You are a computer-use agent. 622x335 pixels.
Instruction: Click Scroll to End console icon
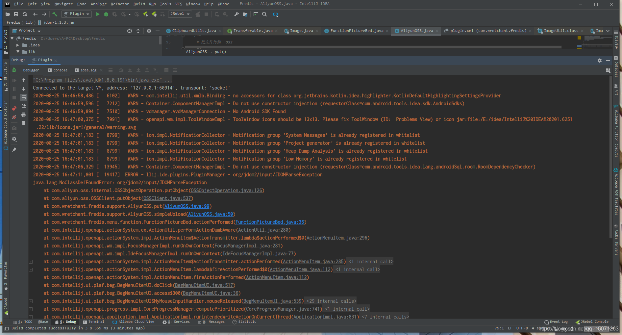[x=24, y=106]
